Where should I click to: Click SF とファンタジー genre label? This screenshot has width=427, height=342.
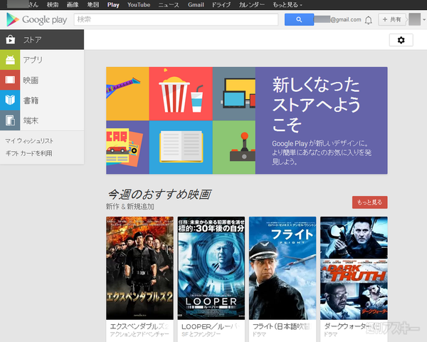coord(201,334)
